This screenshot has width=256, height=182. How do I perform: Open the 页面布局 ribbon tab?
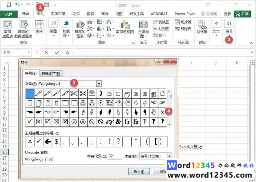pyautogui.click(x=58, y=14)
